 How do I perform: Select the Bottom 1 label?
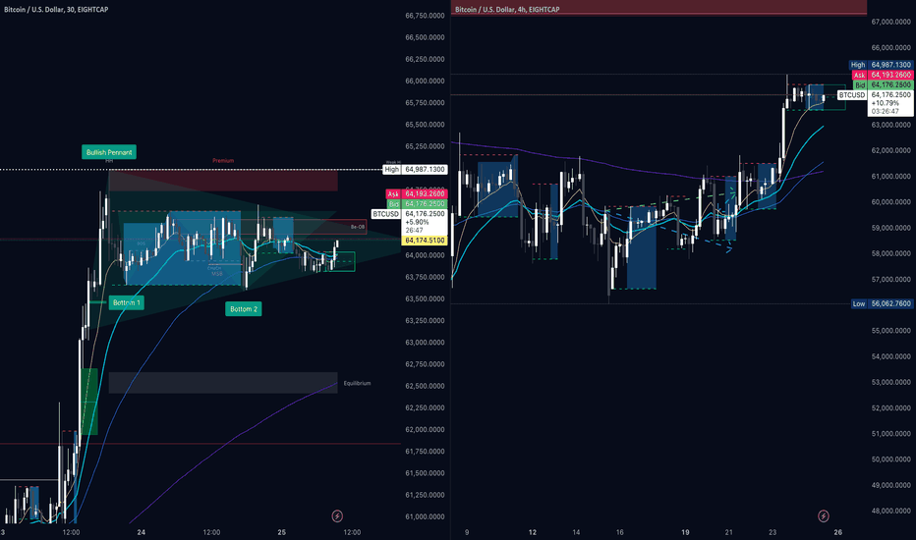(x=126, y=302)
